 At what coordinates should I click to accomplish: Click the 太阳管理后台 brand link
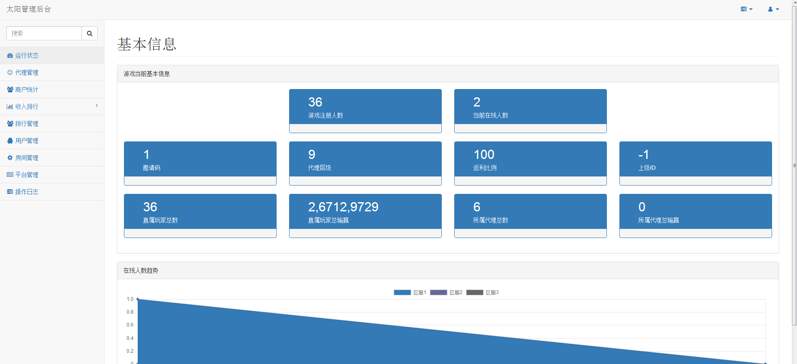(x=28, y=9)
